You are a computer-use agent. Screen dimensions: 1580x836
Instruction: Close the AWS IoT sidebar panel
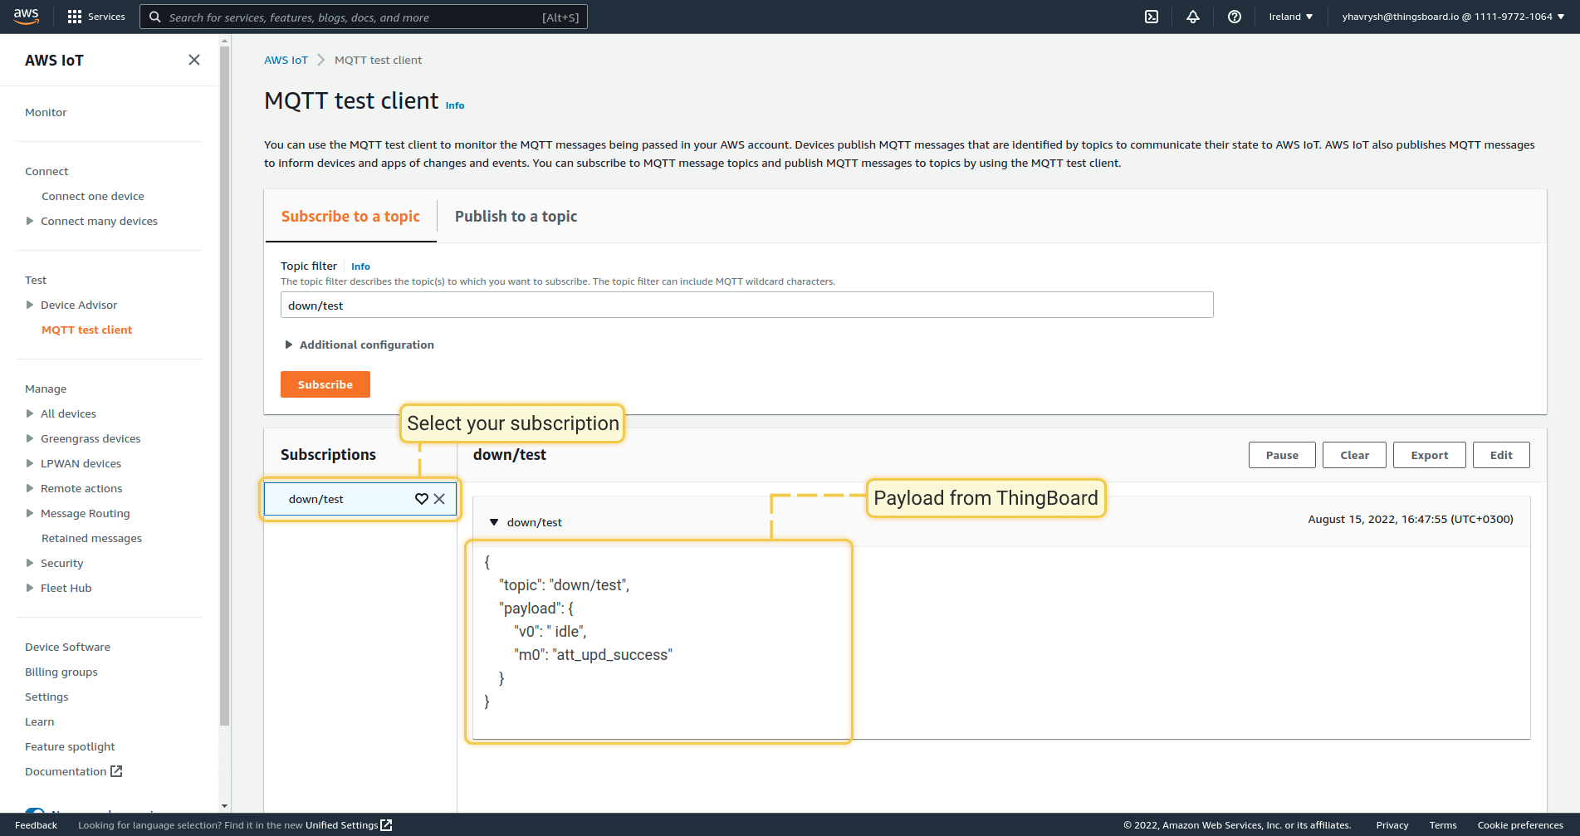[x=194, y=60]
